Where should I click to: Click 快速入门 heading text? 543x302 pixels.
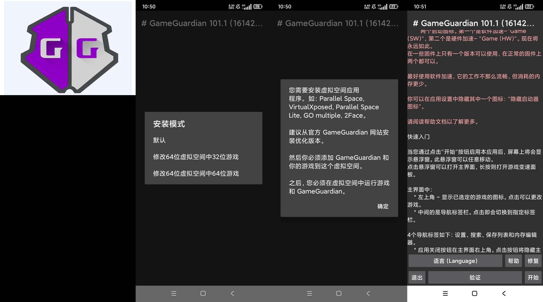tap(419, 137)
